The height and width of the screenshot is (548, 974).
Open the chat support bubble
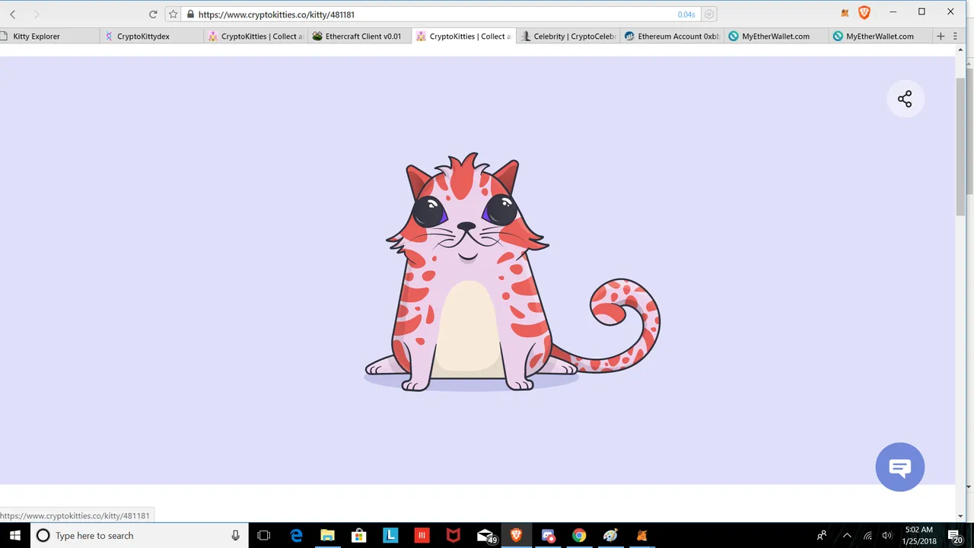[900, 467]
